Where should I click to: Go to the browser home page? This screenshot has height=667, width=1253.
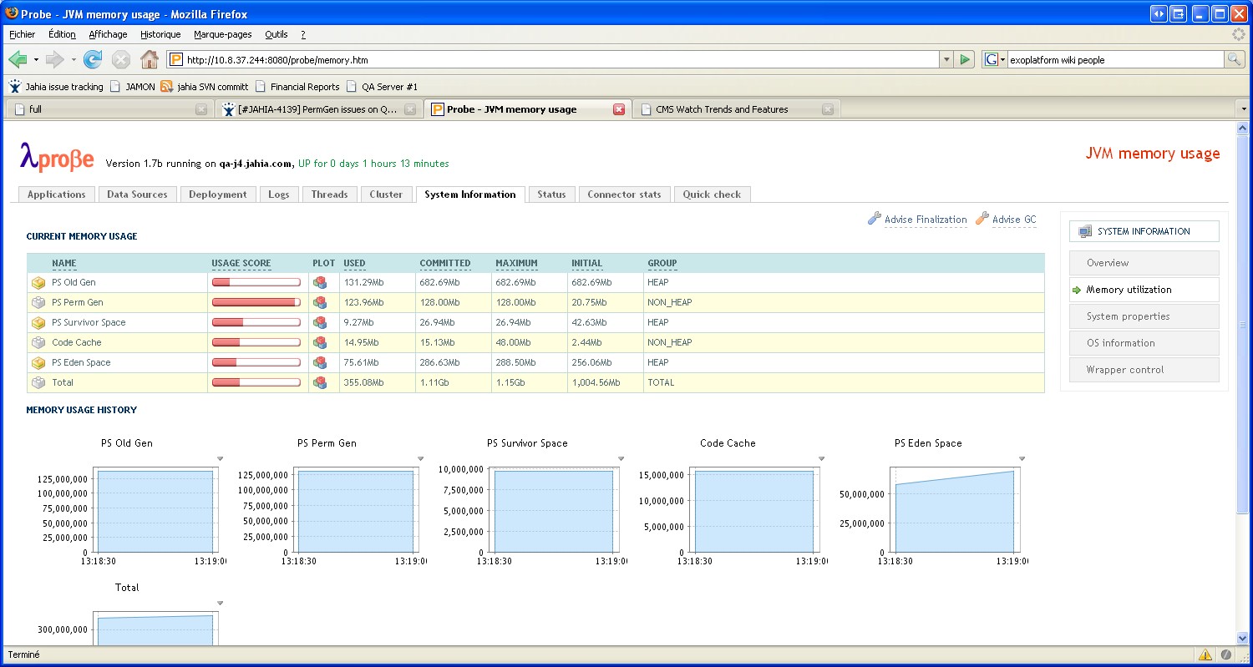coord(150,59)
